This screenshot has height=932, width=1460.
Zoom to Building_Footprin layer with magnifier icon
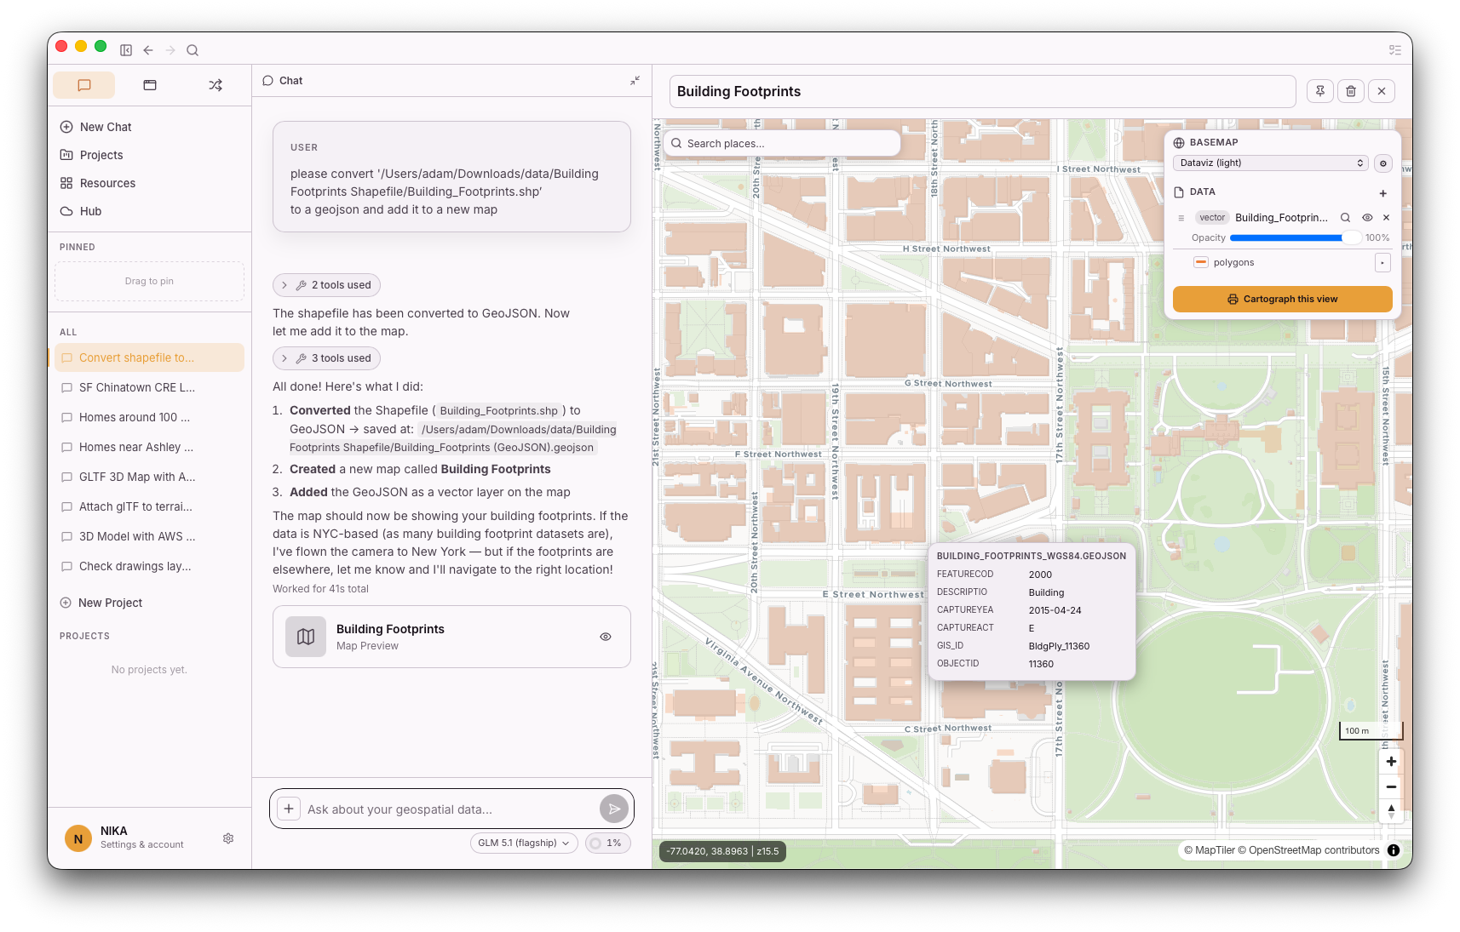point(1345,218)
